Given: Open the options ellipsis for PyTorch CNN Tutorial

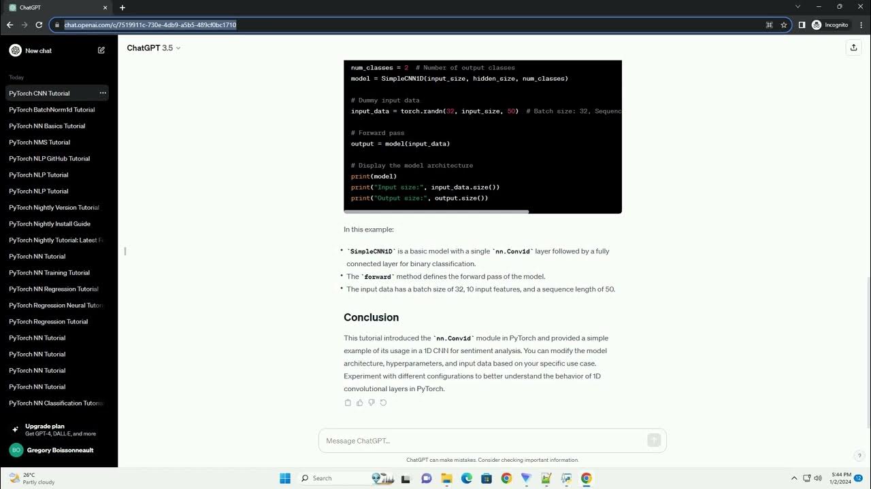Looking at the screenshot, I should click(x=103, y=93).
